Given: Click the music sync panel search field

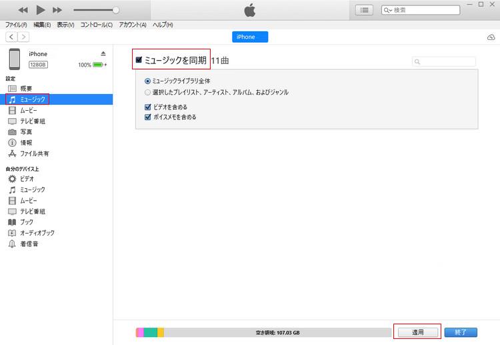Looking at the screenshot, I should click(444, 61).
